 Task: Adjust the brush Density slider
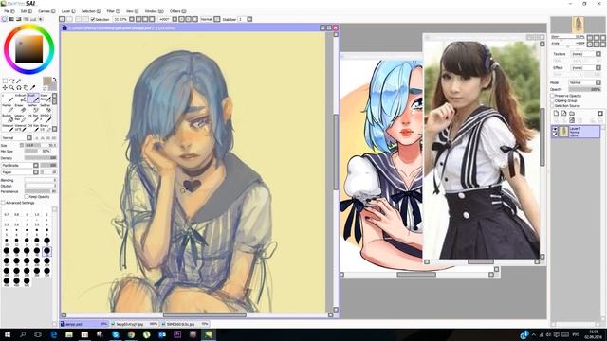tap(40, 158)
